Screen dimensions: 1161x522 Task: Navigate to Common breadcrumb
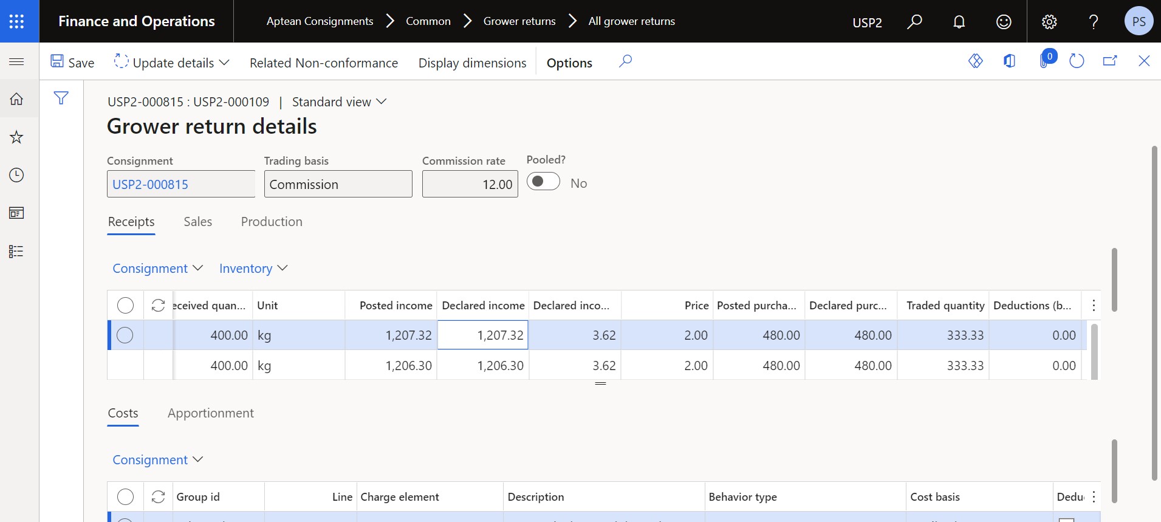[428, 21]
